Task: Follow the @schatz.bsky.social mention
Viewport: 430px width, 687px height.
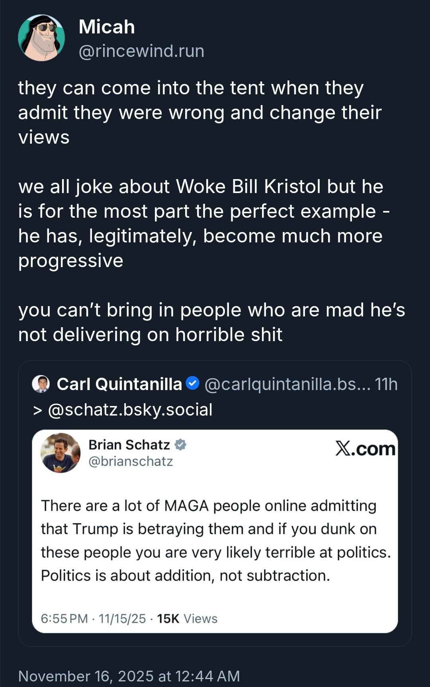Action: pos(130,410)
